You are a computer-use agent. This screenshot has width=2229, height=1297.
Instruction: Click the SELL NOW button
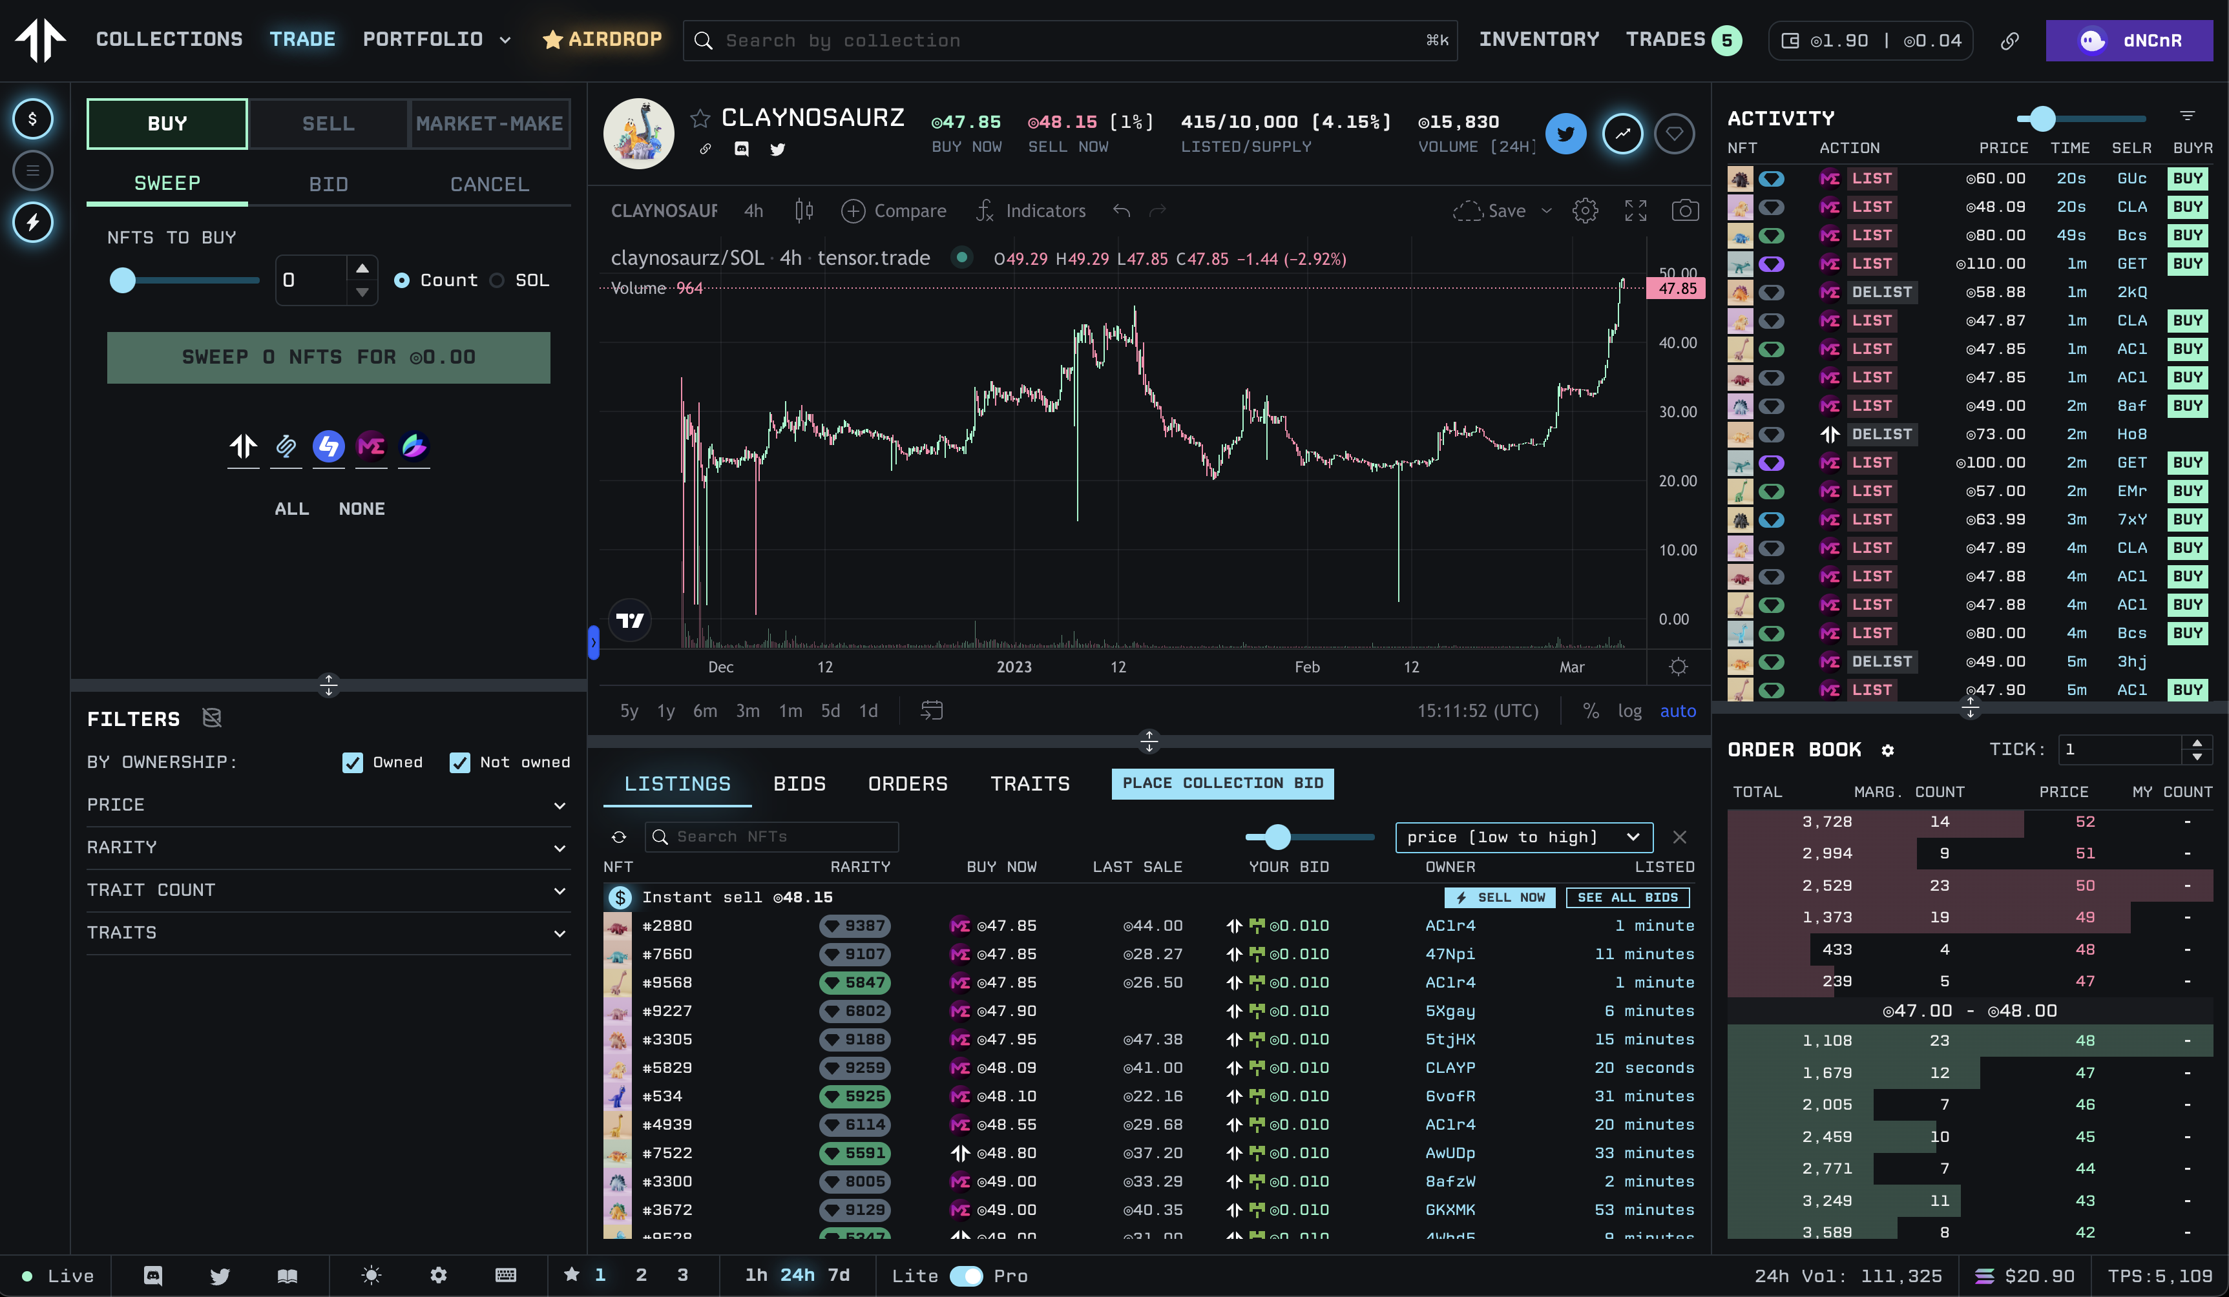(1500, 897)
